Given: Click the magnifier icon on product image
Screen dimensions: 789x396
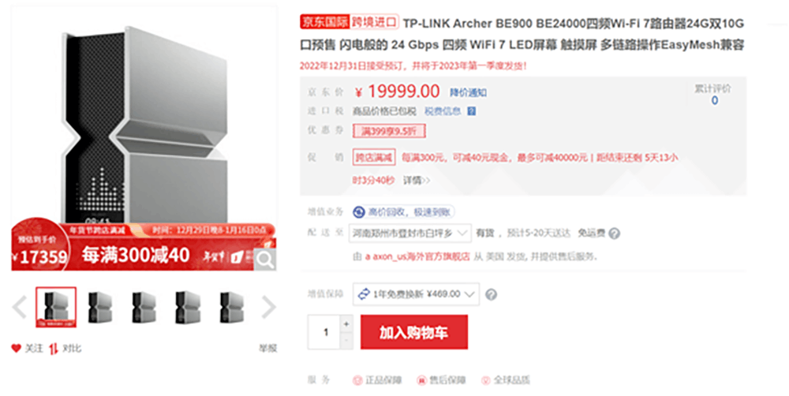Looking at the screenshot, I should pos(264,260).
